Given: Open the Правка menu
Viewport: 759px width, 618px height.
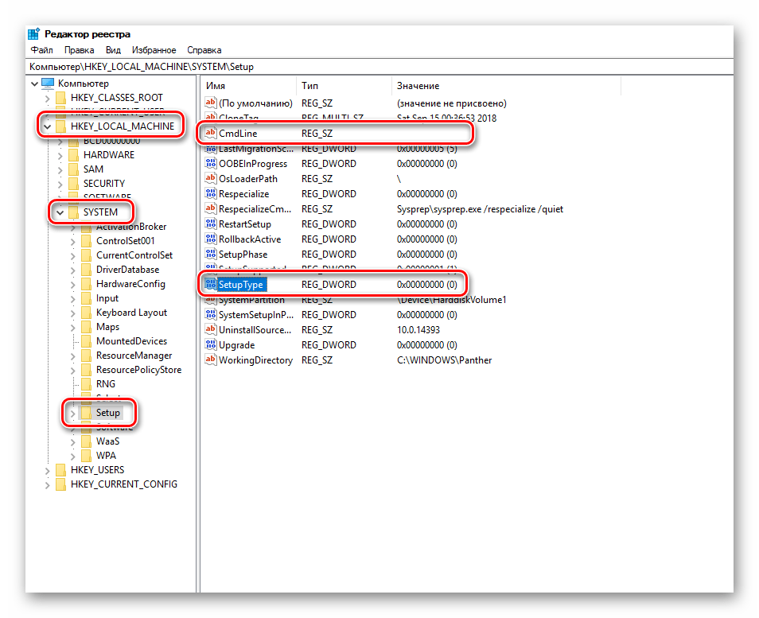Looking at the screenshot, I should 80,50.
